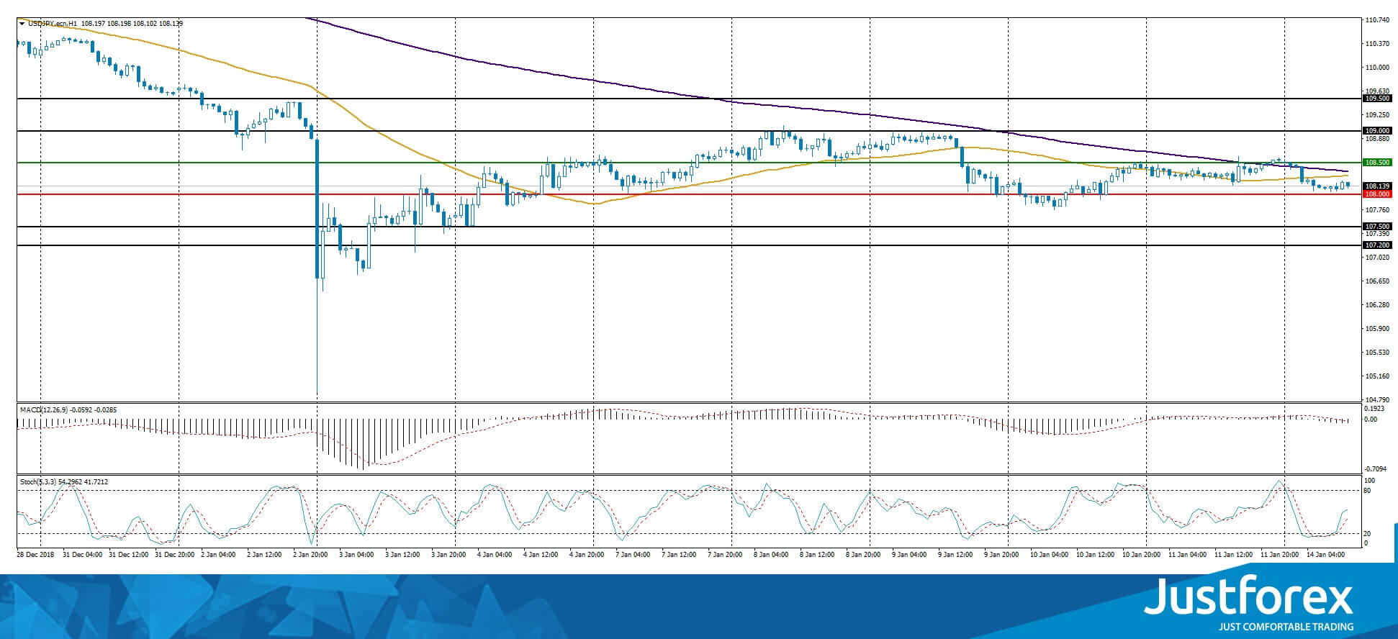Select the USDJPY.ecn,H1 chart title text
The height and width of the screenshot is (639, 1398).
tap(52, 24)
